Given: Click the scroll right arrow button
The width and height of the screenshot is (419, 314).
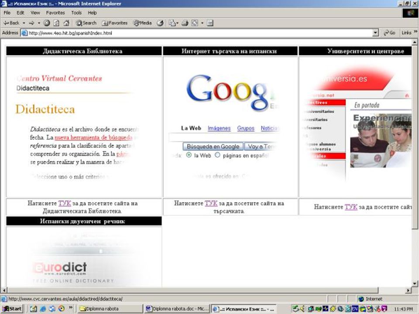Looking at the screenshot, I should (408, 290).
